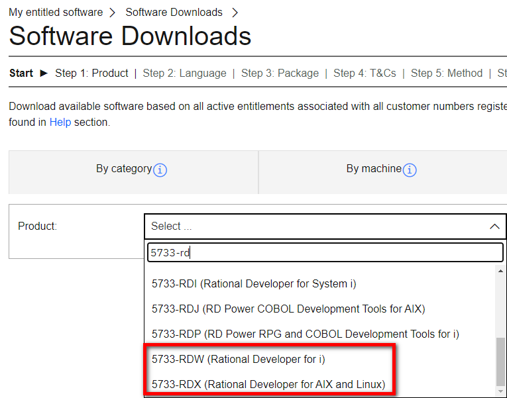Viewport: 507px width, 398px height.
Task: Collapse the Product dropdown with the chevron
Action: (494, 226)
